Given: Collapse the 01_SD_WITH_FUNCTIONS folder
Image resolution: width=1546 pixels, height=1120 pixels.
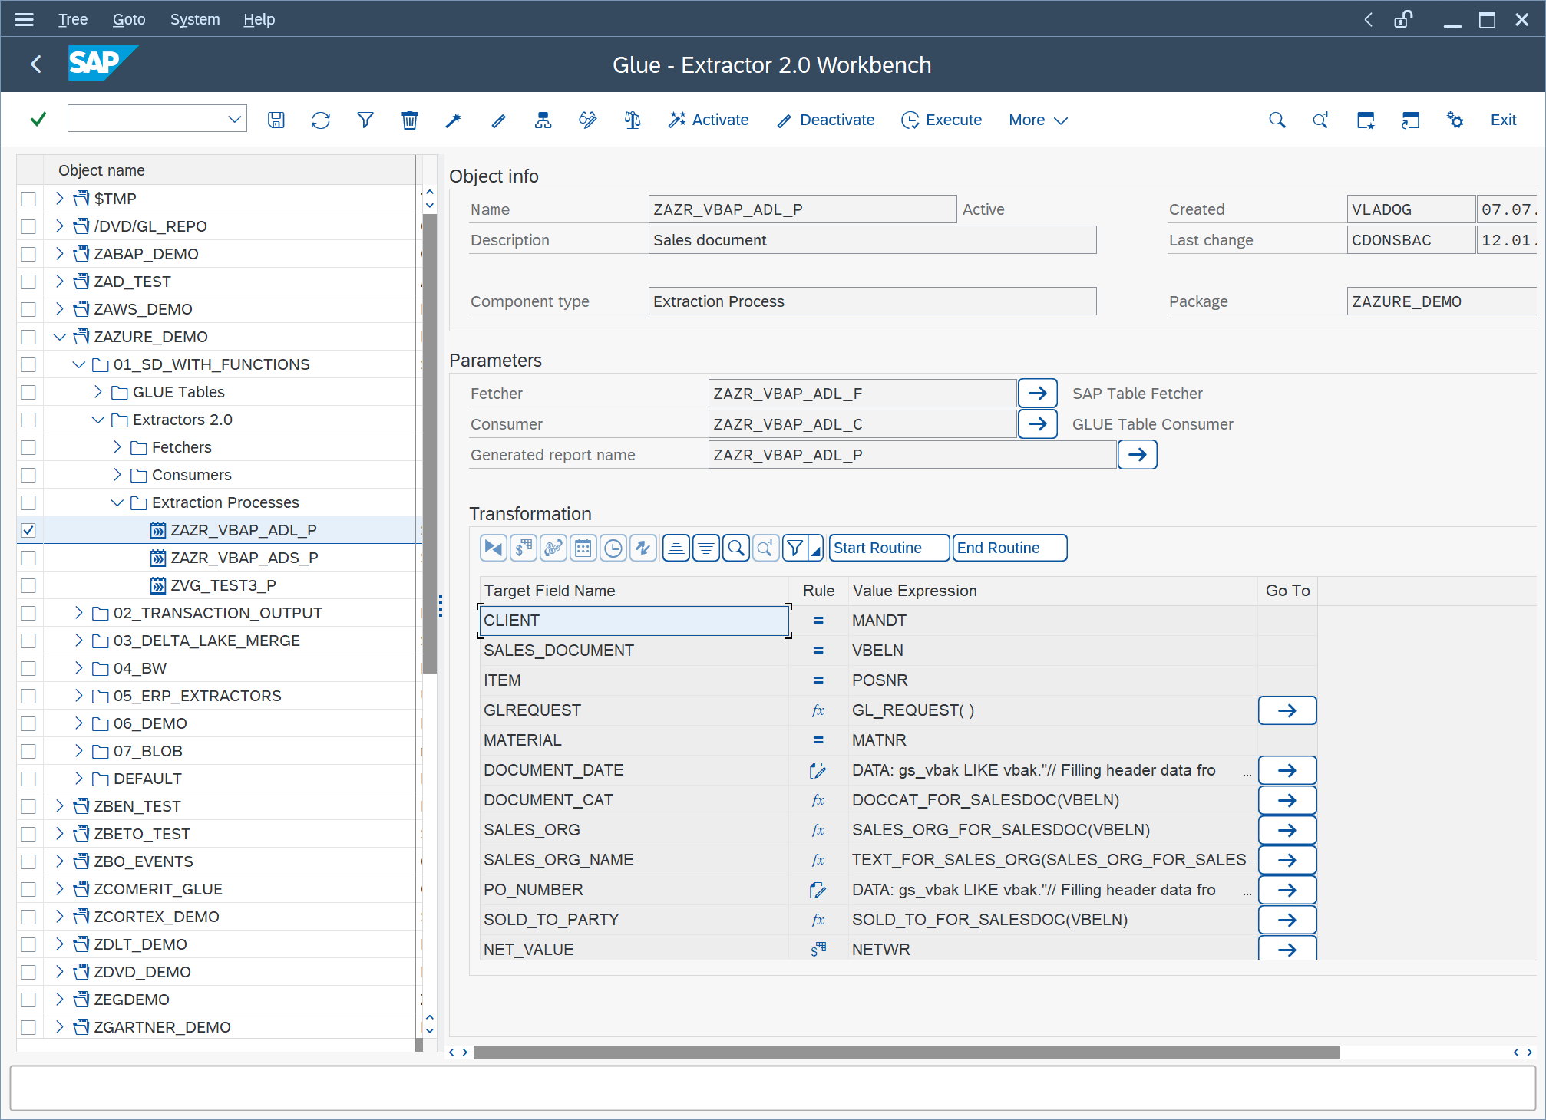Looking at the screenshot, I should (79, 364).
